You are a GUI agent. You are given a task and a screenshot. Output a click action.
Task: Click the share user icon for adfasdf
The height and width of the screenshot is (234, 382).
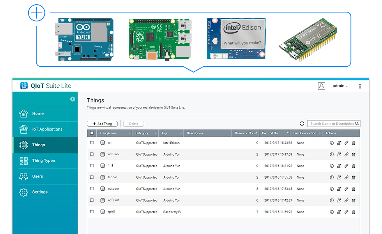339,200
